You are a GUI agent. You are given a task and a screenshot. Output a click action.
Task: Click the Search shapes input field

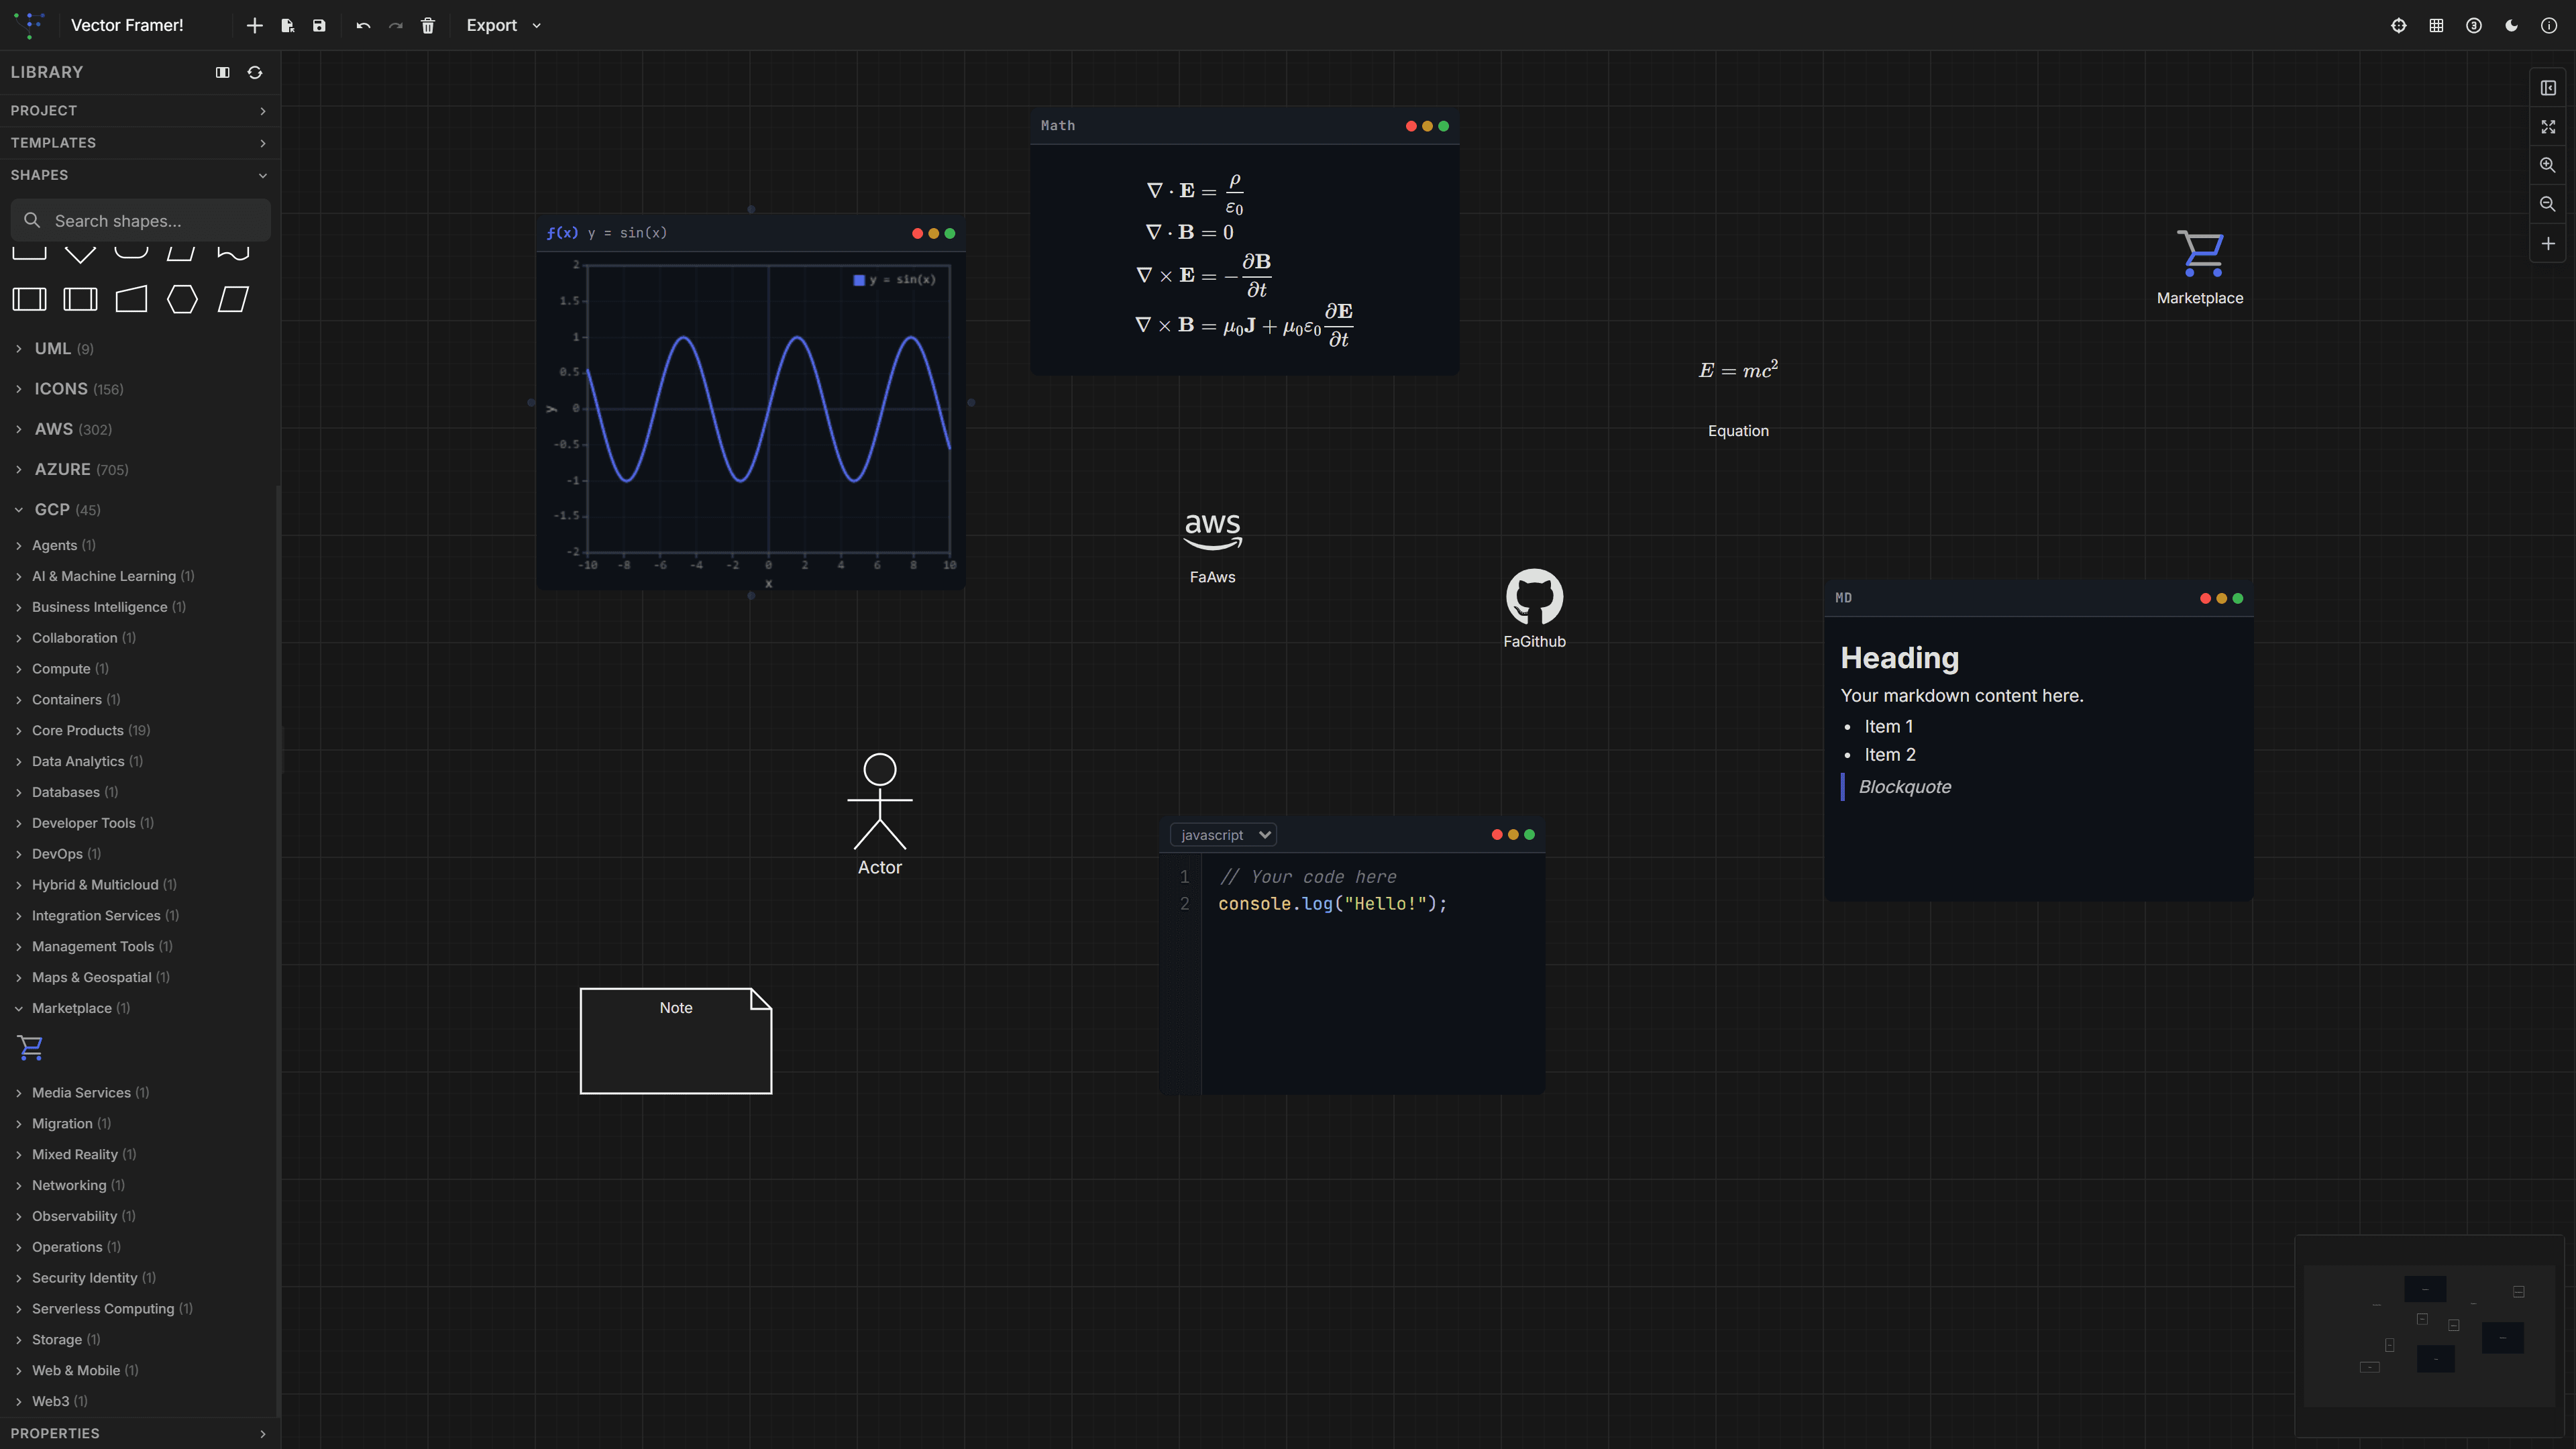click(x=141, y=220)
